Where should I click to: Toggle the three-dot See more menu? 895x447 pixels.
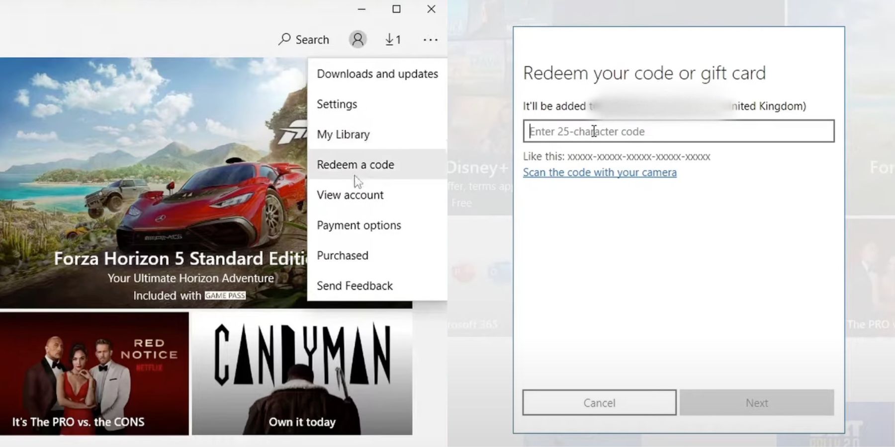tap(431, 39)
